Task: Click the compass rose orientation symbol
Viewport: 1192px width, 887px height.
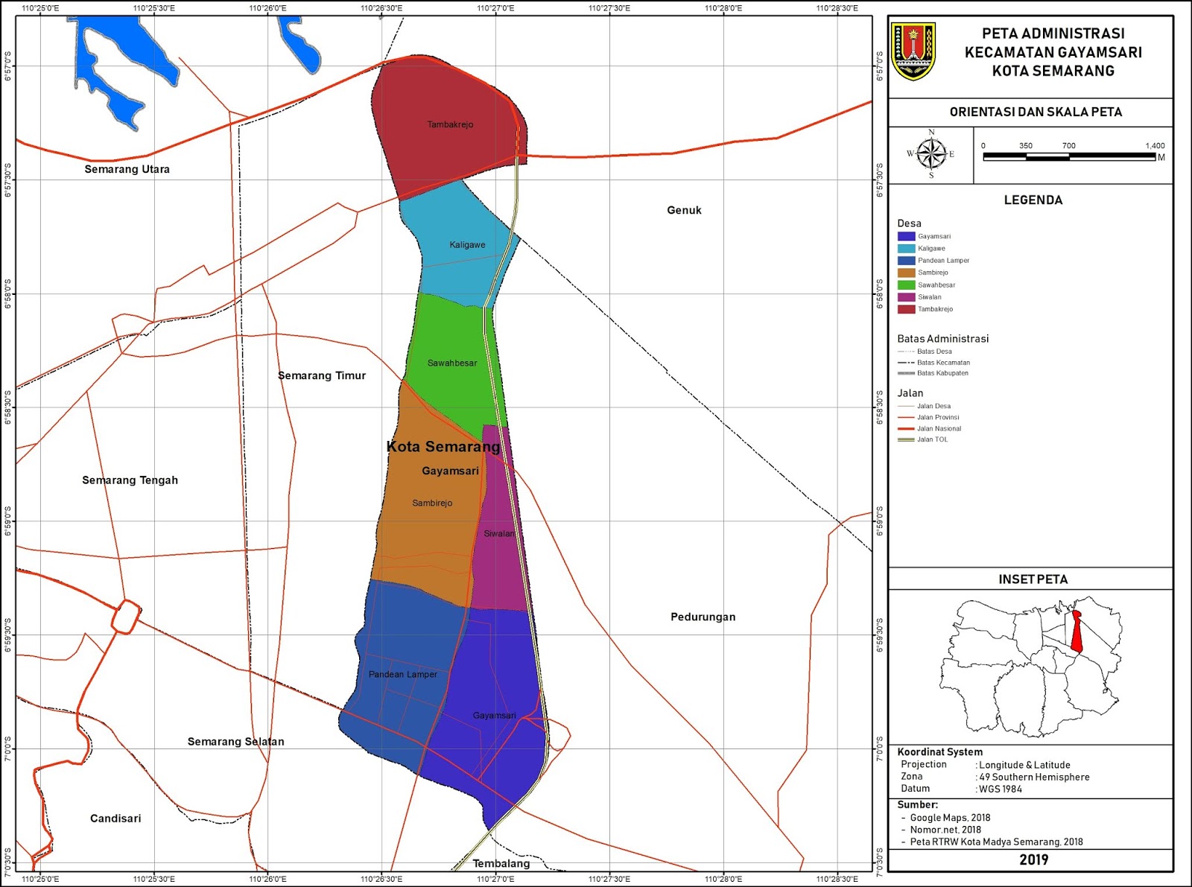Action: [x=931, y=154]
